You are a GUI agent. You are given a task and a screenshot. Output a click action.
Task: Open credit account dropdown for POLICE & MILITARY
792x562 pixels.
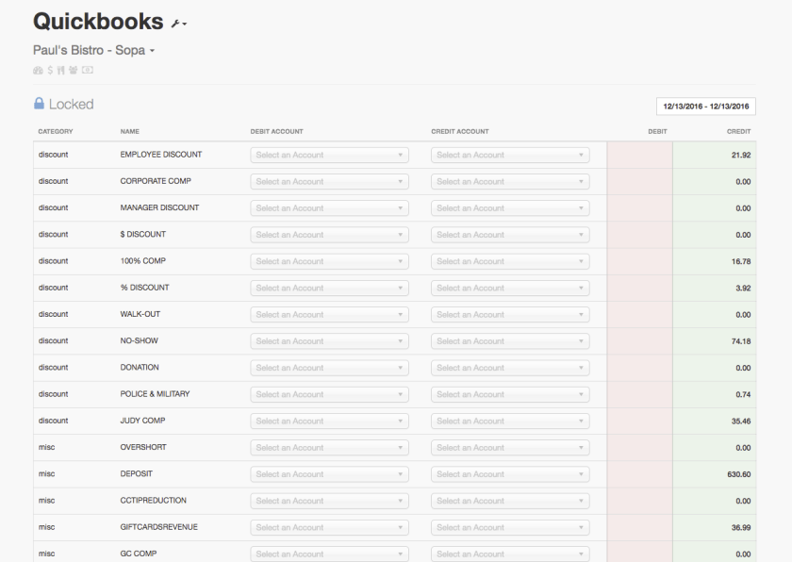(510, 394)
